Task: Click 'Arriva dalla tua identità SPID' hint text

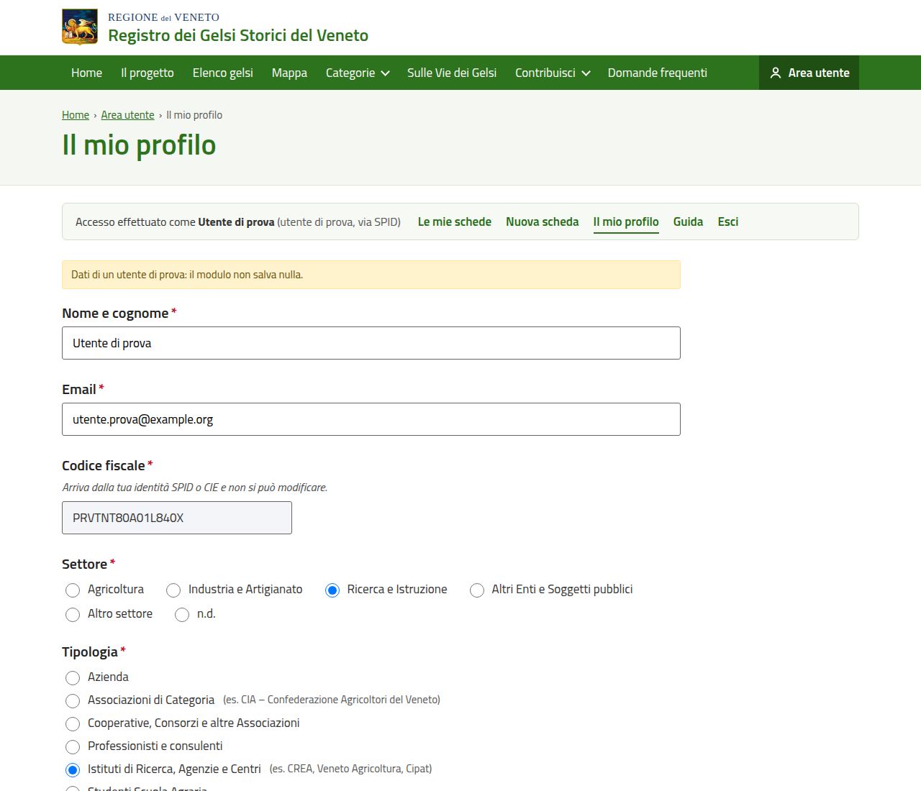Action: (195, 488)
